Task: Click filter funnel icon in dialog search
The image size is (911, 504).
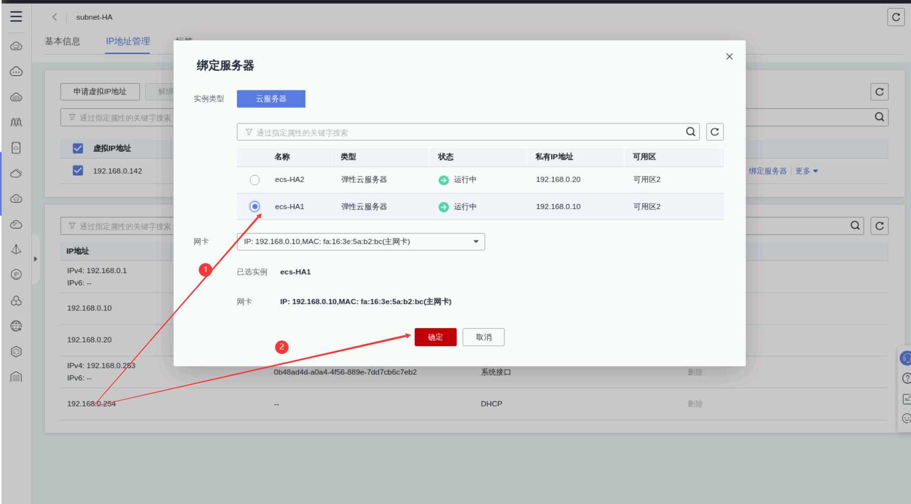Action: 249,132
